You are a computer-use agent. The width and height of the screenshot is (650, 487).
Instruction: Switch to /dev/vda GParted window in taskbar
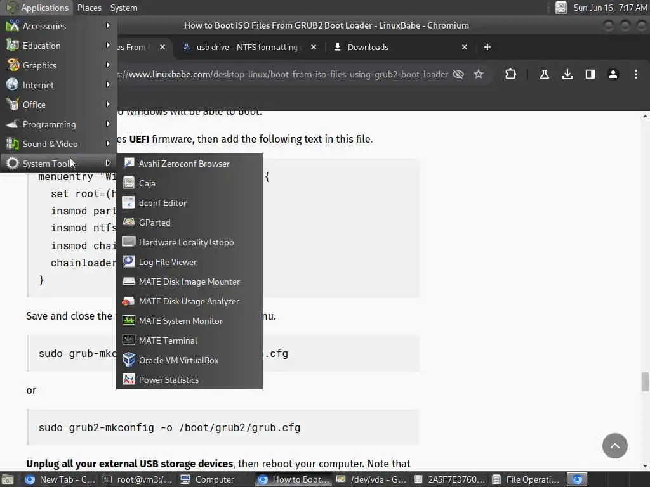[x=371, y=479]
